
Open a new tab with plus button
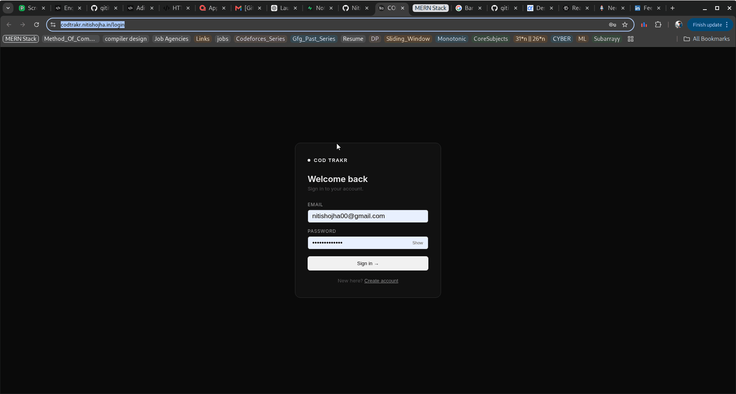click(673, 8)
